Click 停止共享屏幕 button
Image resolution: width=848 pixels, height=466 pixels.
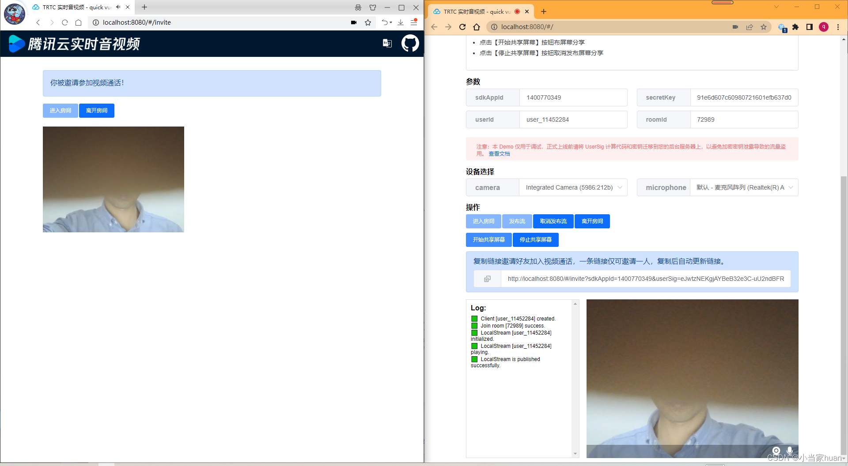coord(536,240)
